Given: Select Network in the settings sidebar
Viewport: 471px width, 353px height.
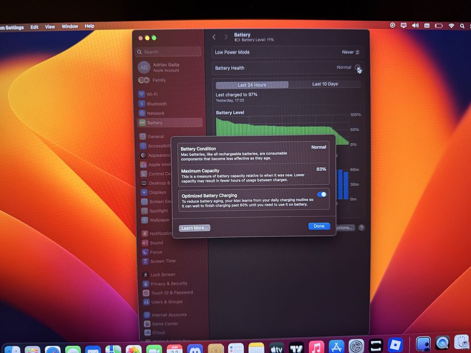Looking at the screenshot, I should [151, 113].
